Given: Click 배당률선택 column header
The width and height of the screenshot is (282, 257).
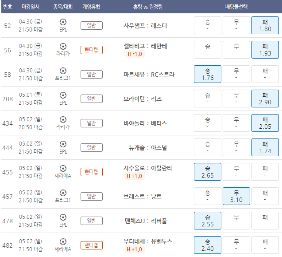Looking at the screenshot, I should pyautogui.click(x=236, y=7).
